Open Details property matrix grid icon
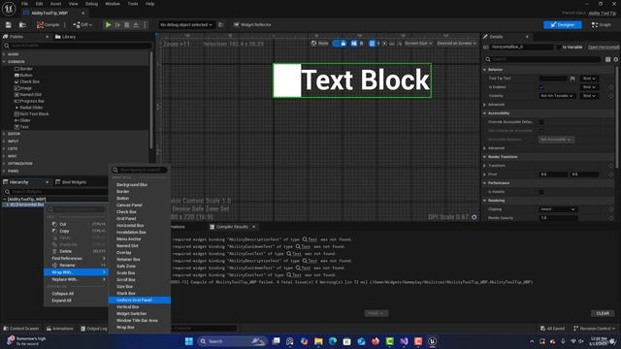 (x=608, y=59)
